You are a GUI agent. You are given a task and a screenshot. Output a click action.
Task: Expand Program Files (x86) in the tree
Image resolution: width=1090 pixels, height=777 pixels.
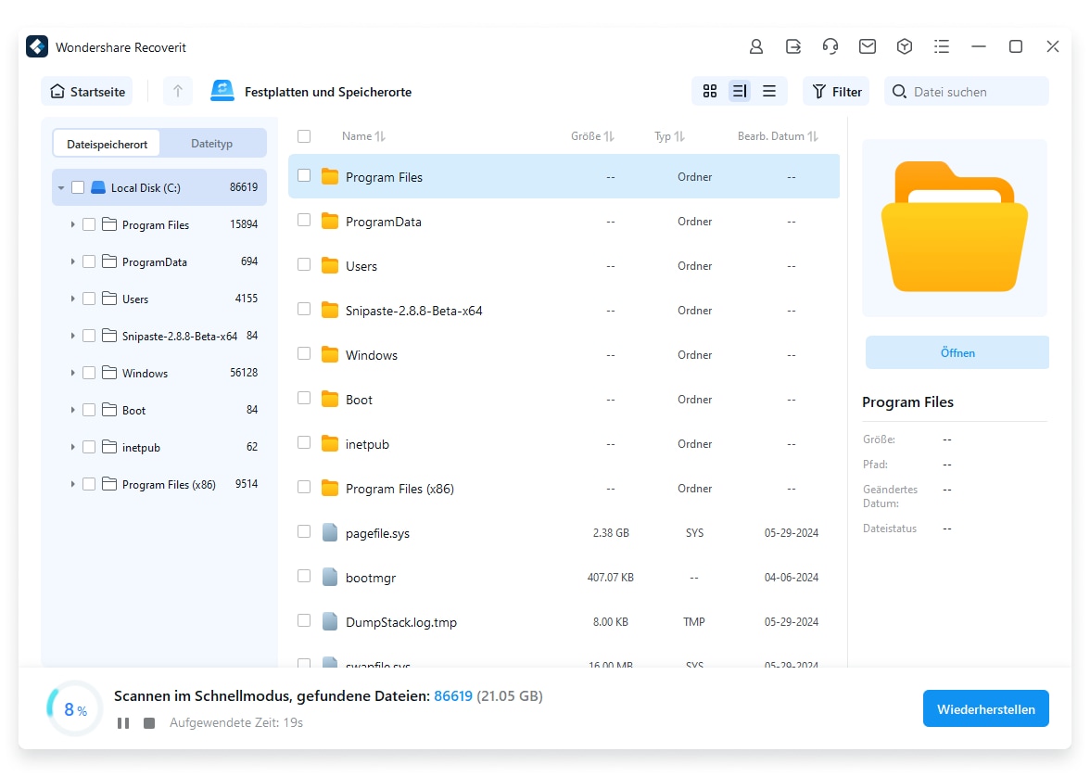point(72,484)
